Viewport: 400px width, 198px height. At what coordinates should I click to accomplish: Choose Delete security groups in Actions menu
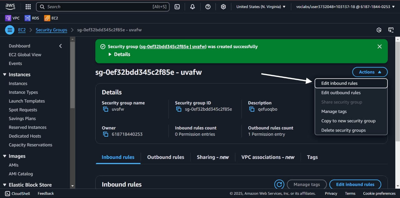[x=343, y=130]
